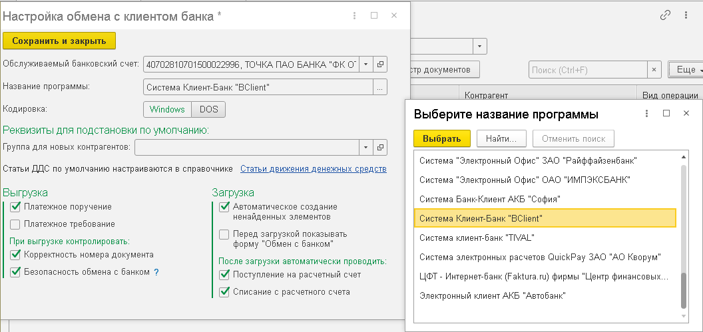Click the help question mark near bank security
The height and width of the screenshot is (332, 703).
[156, 272]
